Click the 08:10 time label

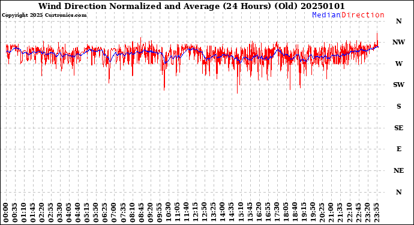point(132,212)
